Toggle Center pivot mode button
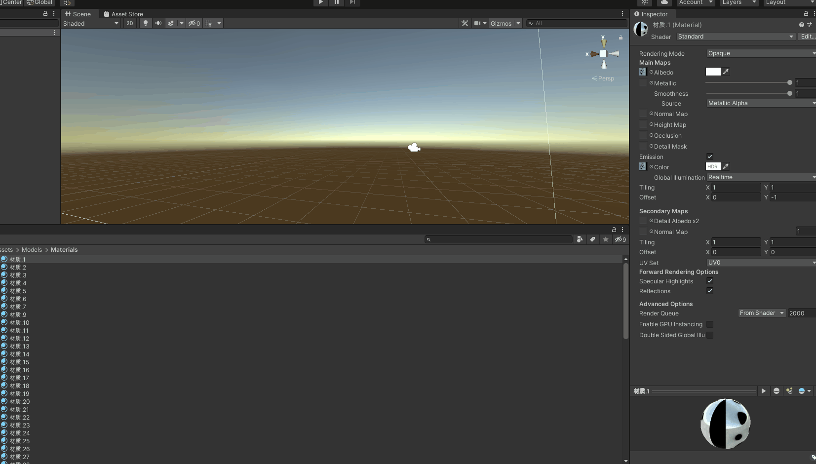This screenshot has width=816, height=464. tap(11, 2)
